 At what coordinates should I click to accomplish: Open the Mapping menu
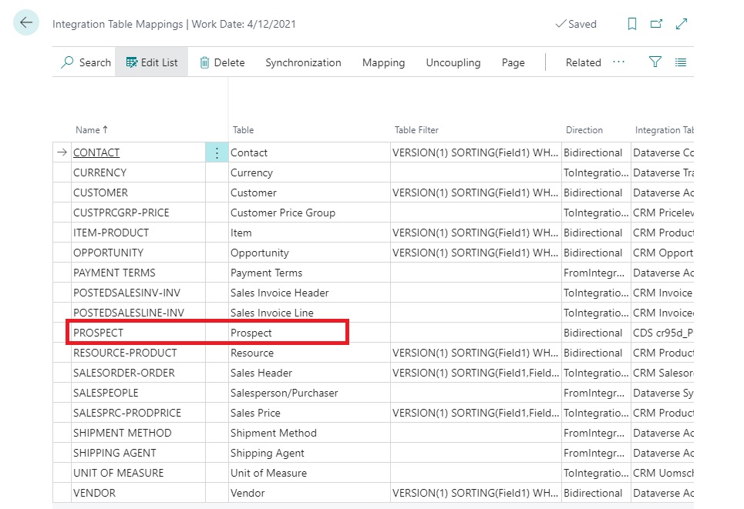tap(383, 62)
